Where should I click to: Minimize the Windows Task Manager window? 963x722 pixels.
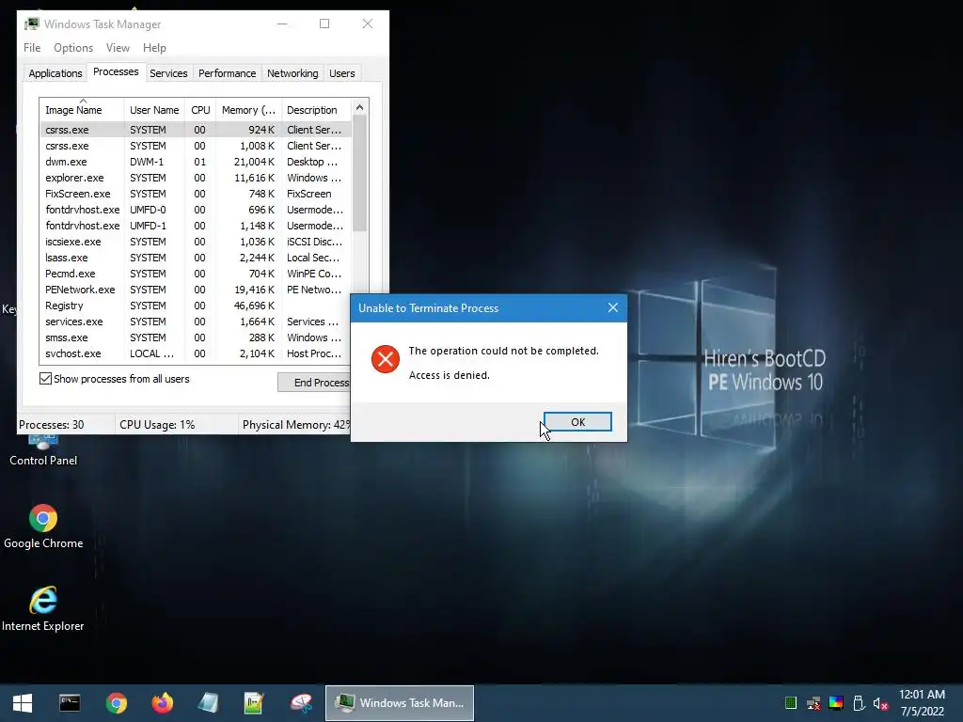point(282,24)
